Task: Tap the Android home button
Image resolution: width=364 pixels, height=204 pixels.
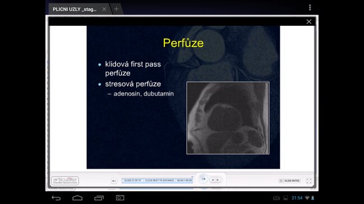Action: point(77,198)
